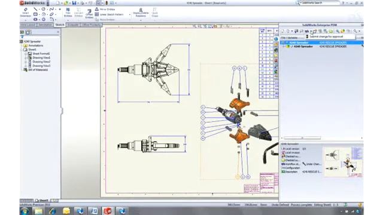Click the Offset Entities tool
The image size is (383, 215).
(89, 14)
